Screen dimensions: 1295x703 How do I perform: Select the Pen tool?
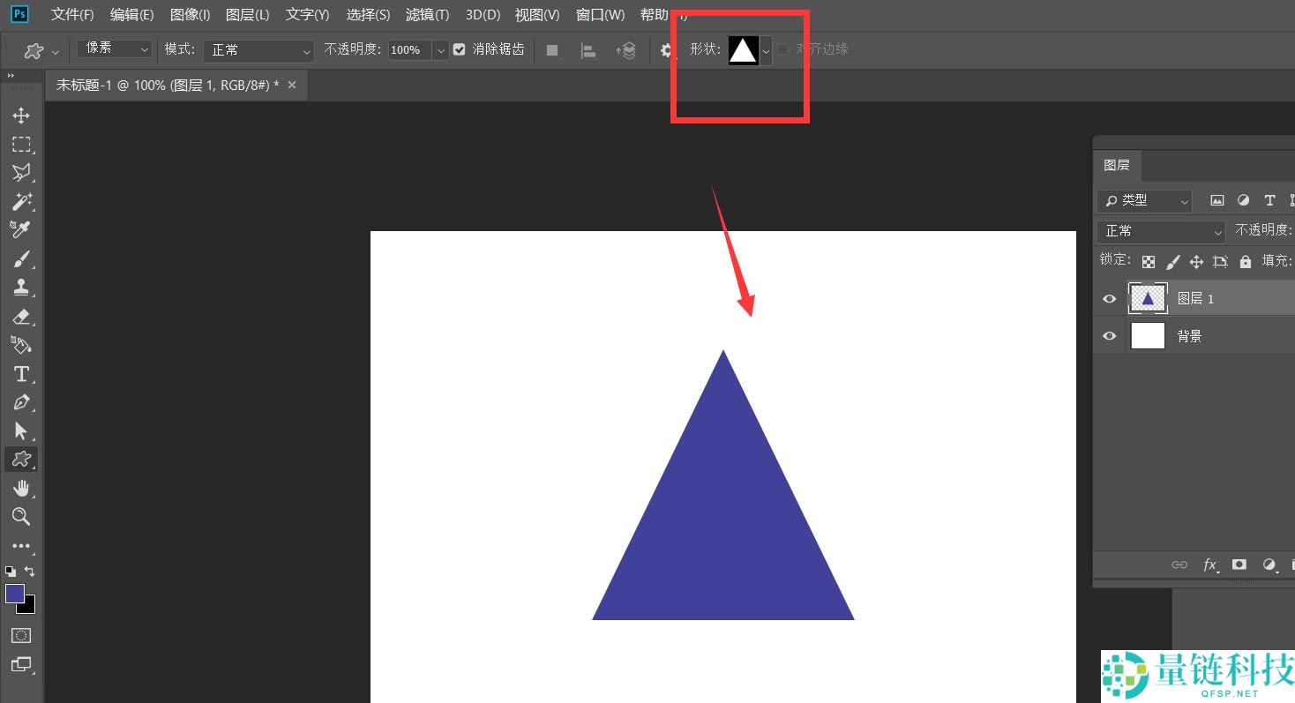coord(21,402)
